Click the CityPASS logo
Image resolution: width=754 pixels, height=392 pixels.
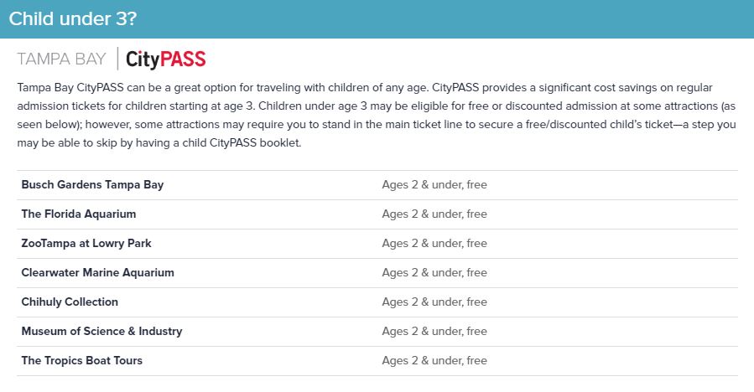point(165,59)
